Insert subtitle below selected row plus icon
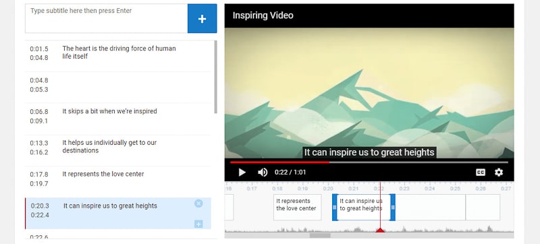 point(198,224)
